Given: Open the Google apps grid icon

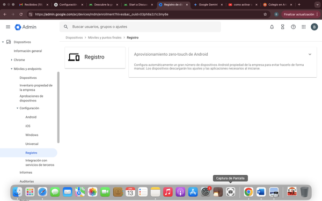Looking at the screenshot, I should tap(304, 27).
